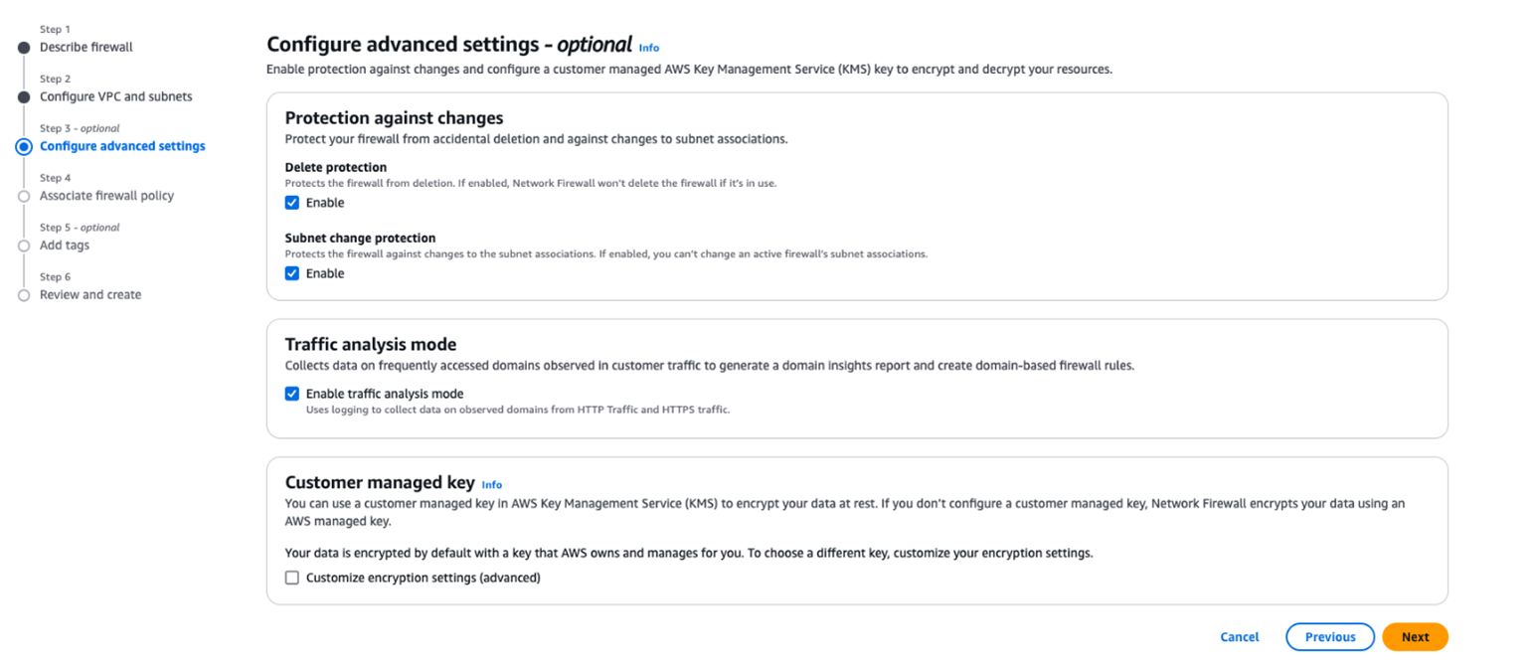The image size is (1531, 668).
Task: Go to Step 1 Describe firewall
Action: point(88,47)
